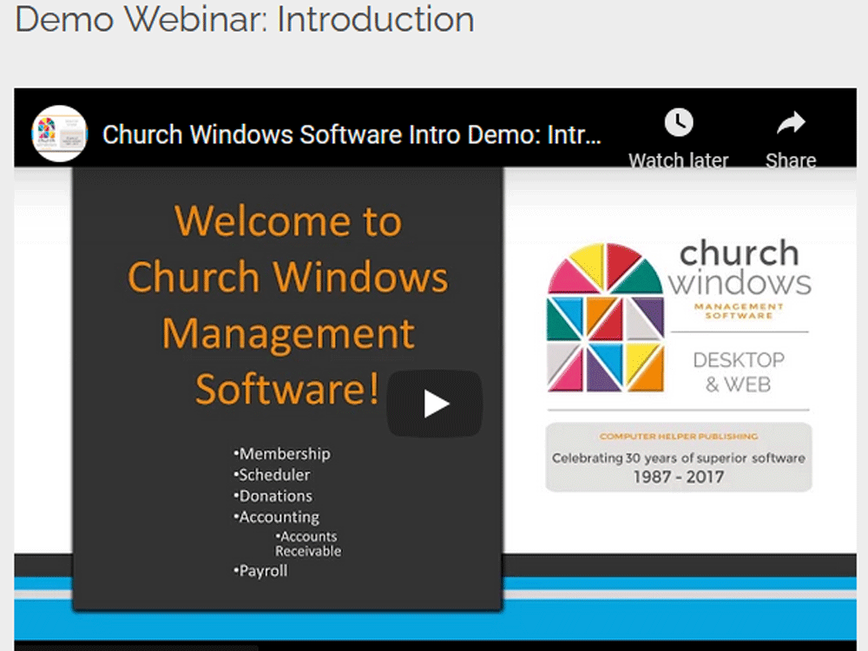Click the '•Payroll' bullet text
This screenshot has width=868, height=651.
[x=260, y=571]
